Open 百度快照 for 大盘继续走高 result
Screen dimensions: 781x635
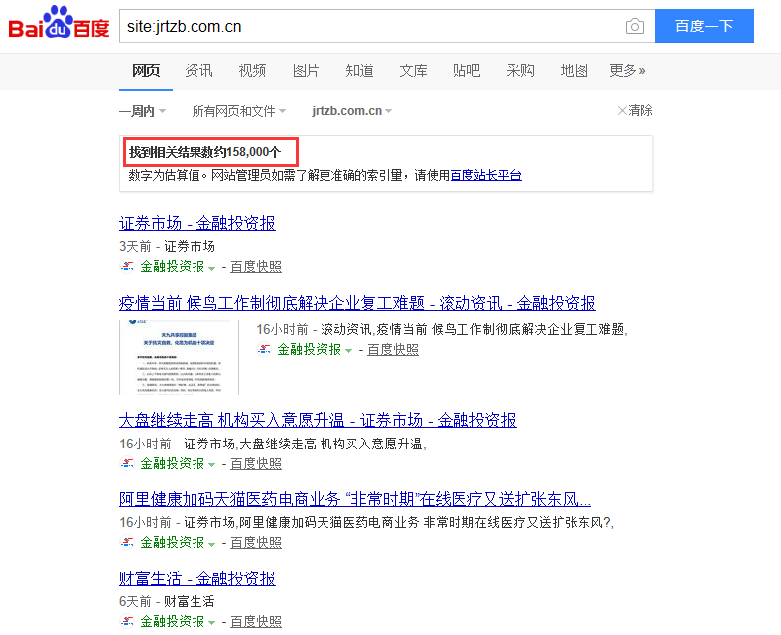(256, 463)
